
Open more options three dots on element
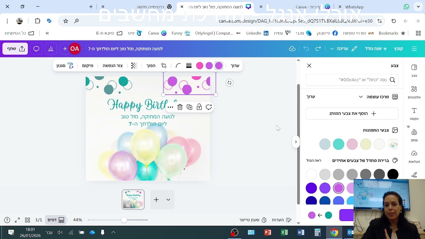coord(170,107)
